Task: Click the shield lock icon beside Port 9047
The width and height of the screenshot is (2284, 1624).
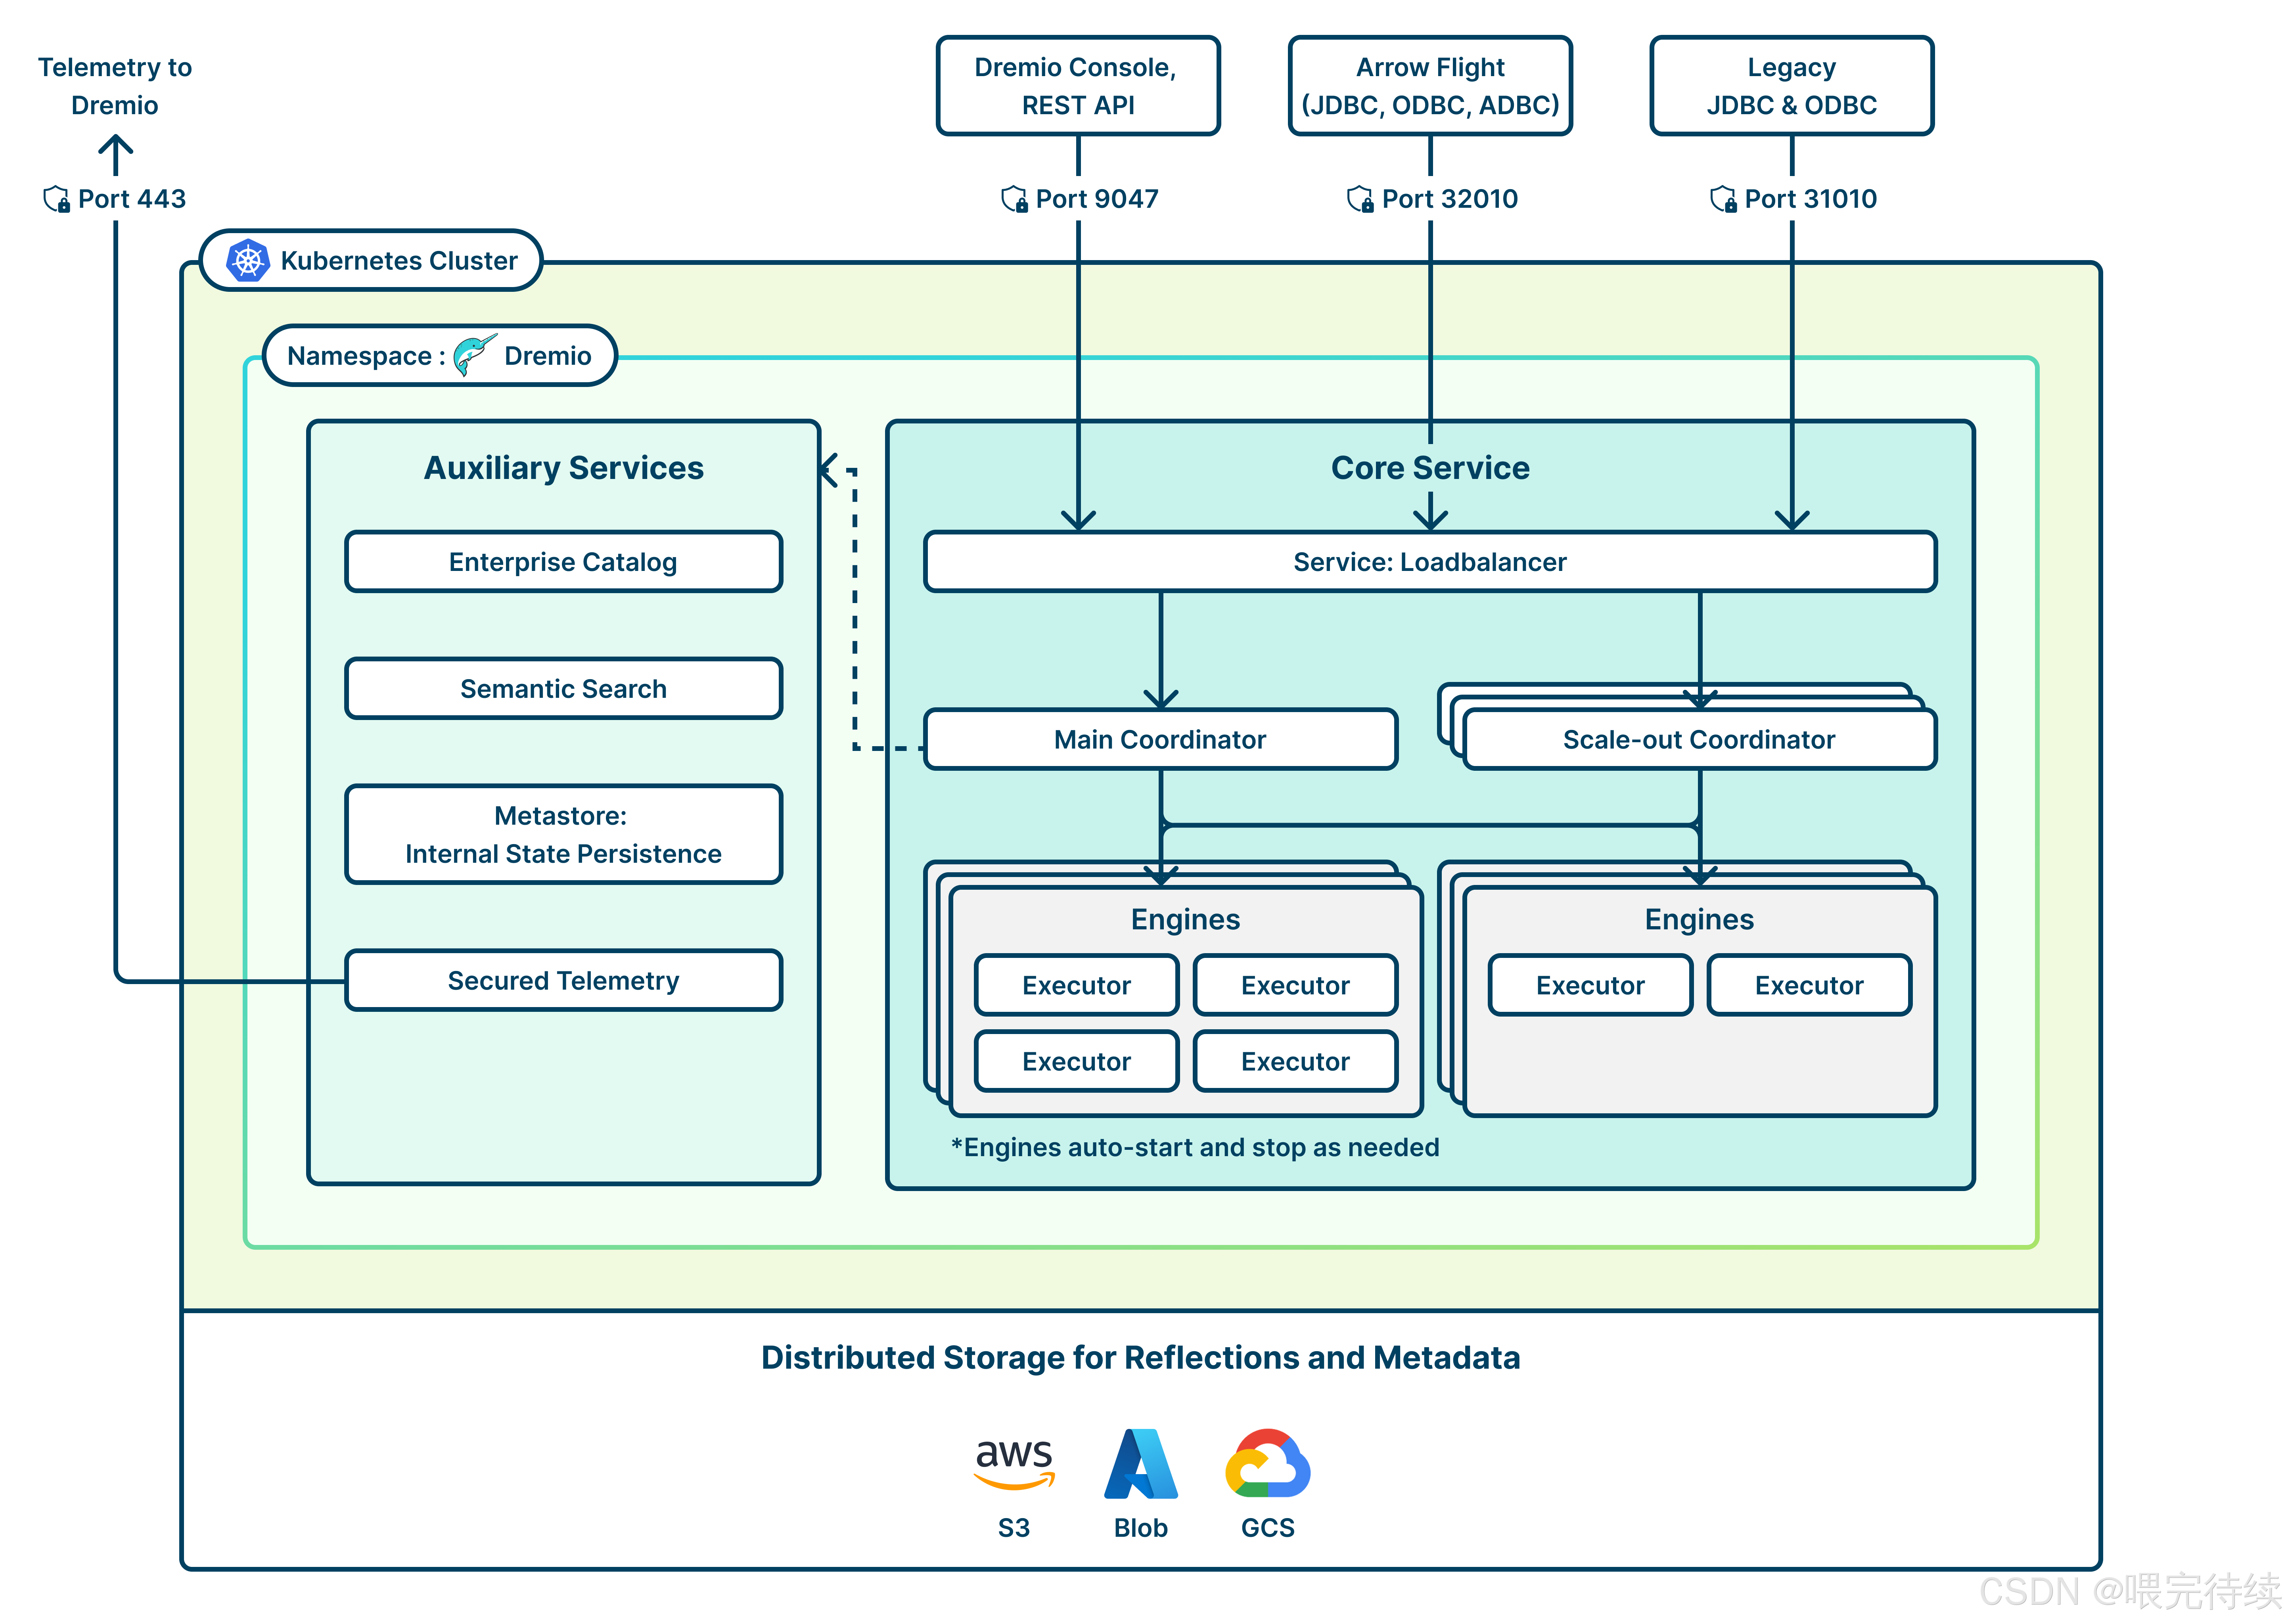Action: pos(1014,199)
